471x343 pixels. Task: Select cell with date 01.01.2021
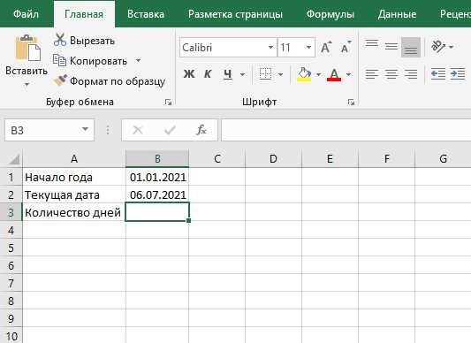(157, 177)
